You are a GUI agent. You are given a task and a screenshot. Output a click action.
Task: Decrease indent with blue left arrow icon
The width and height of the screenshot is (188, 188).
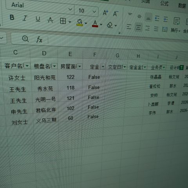[157, 18]
